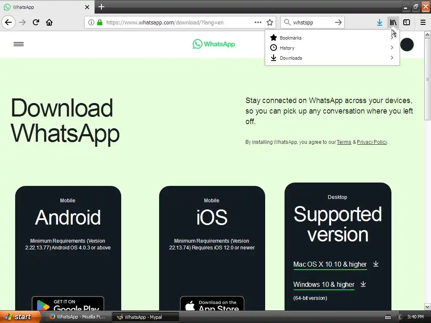Click into the address bar URL

pos(165,23)
